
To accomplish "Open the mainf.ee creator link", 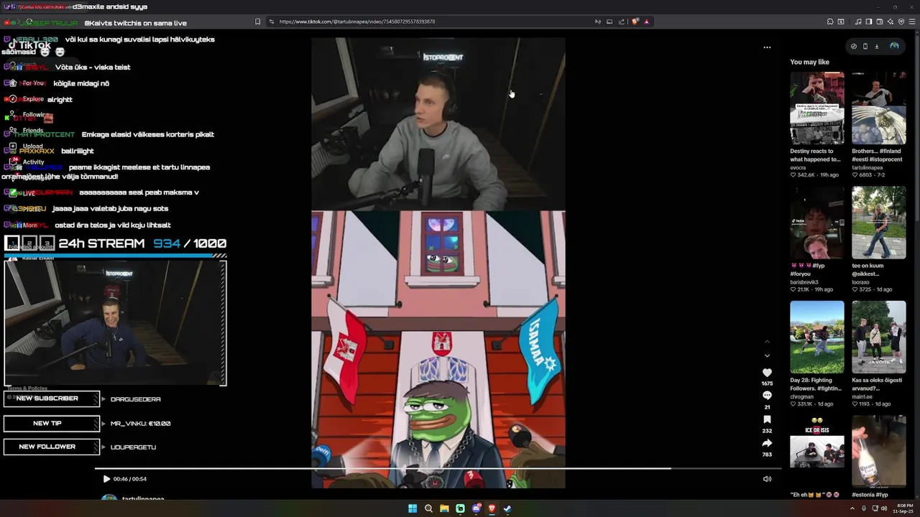I will coord(862,396).
